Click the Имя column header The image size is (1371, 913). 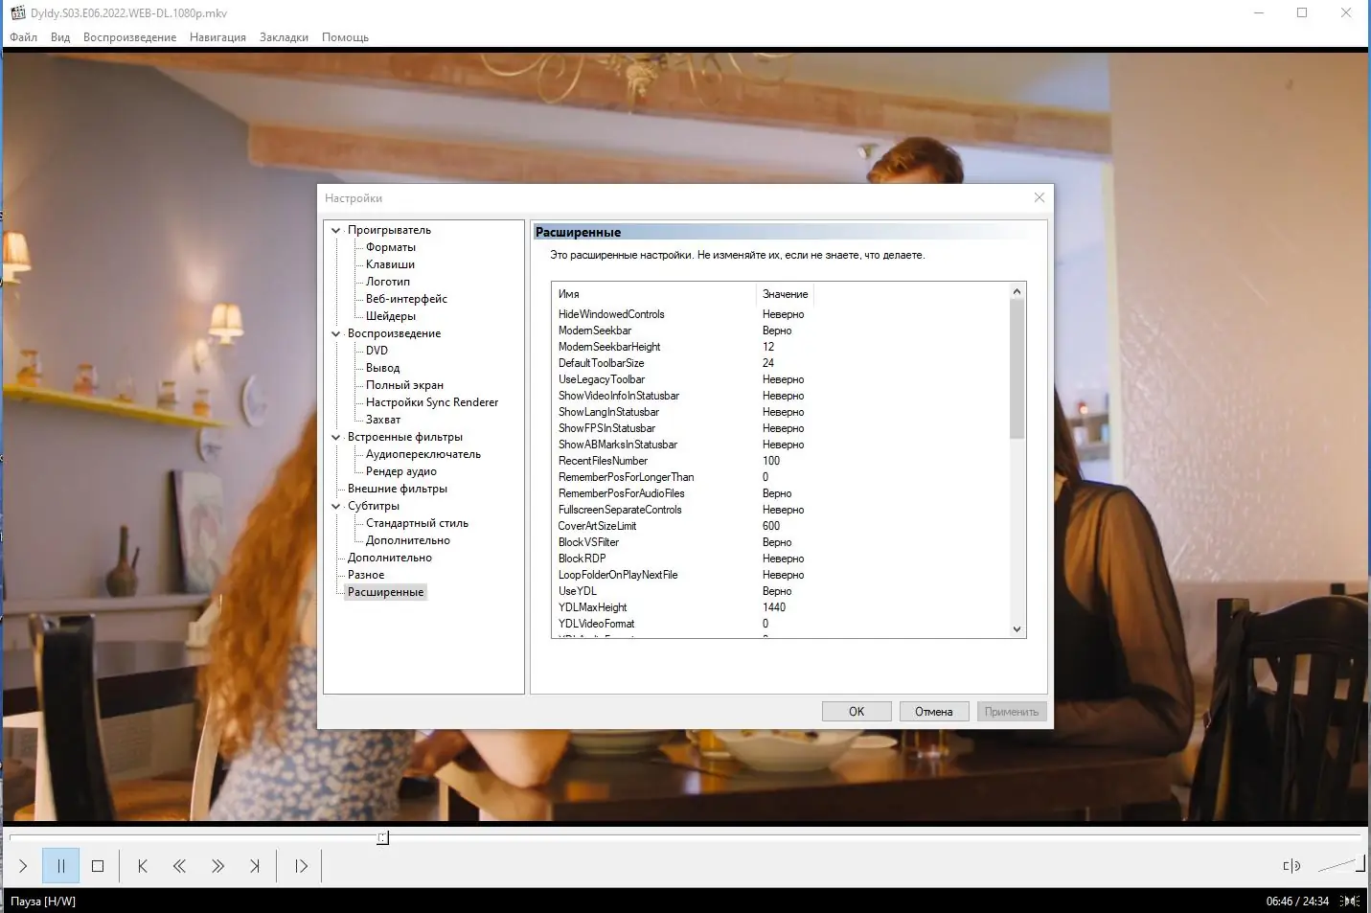click(x=653, y=294)
